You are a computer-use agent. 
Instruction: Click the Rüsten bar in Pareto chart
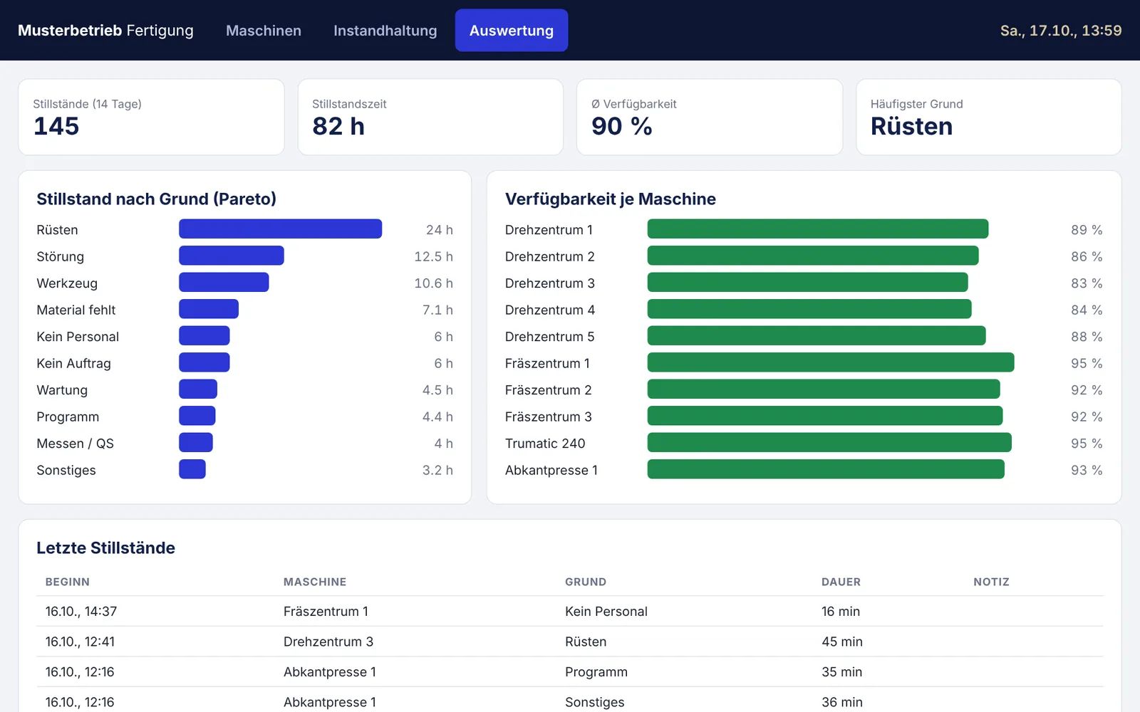[281, 229]
